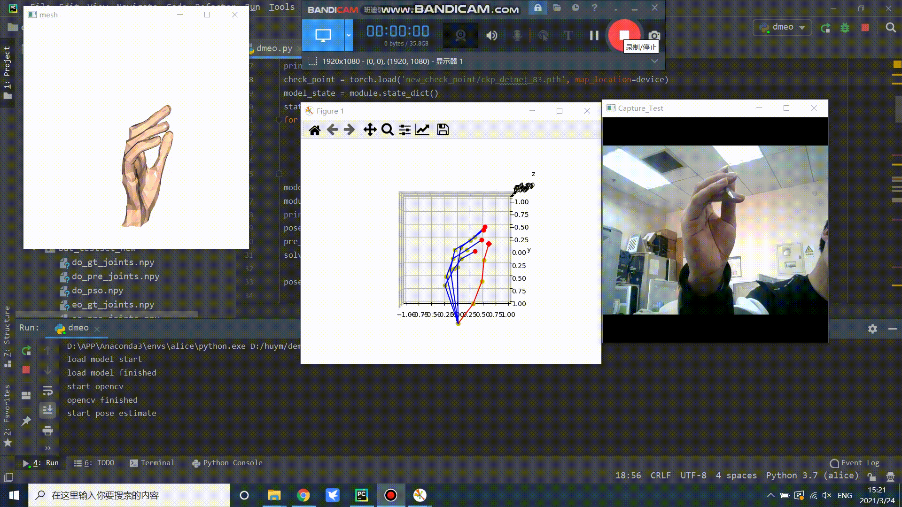Click the matplotlib Home reset view icon
902x507 pixels.
coord(314,130)
